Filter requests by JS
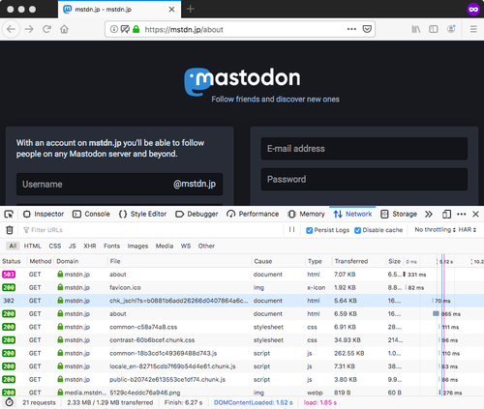Viewport: 484px width, 409px height. [73, 246]
